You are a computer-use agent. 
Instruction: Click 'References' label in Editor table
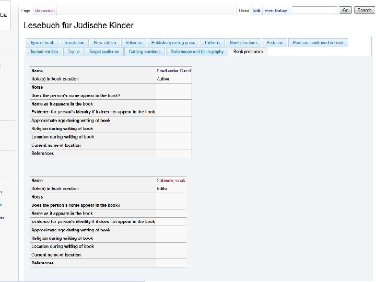(x=42, y=263)
